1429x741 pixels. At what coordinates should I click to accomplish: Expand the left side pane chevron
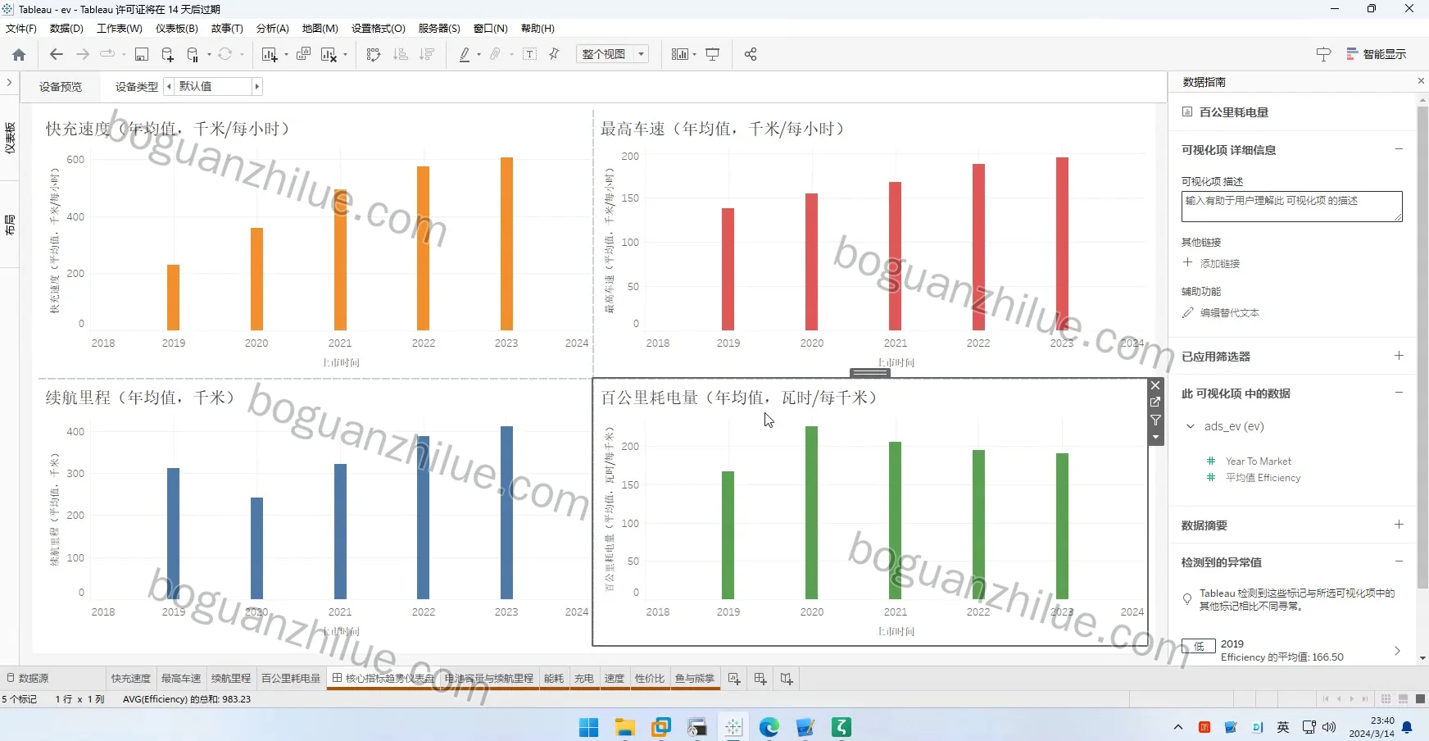[9, 82]
